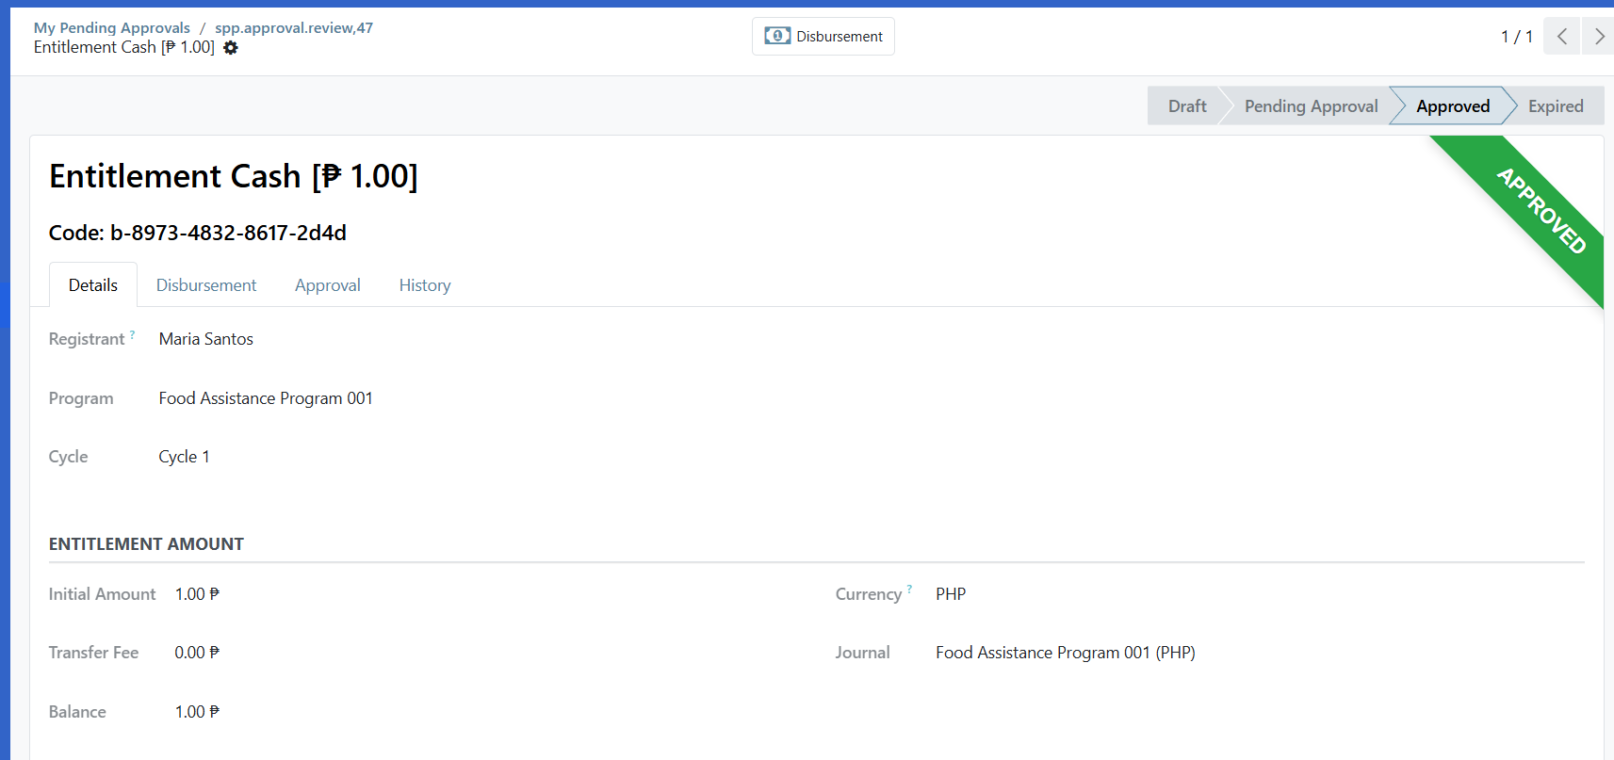1614x760 pixels.
Task: Click the Program field label
Action: tap(81, 398)
